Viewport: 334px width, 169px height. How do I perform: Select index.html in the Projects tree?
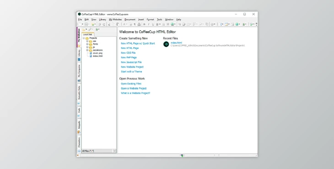click(97, 56)
